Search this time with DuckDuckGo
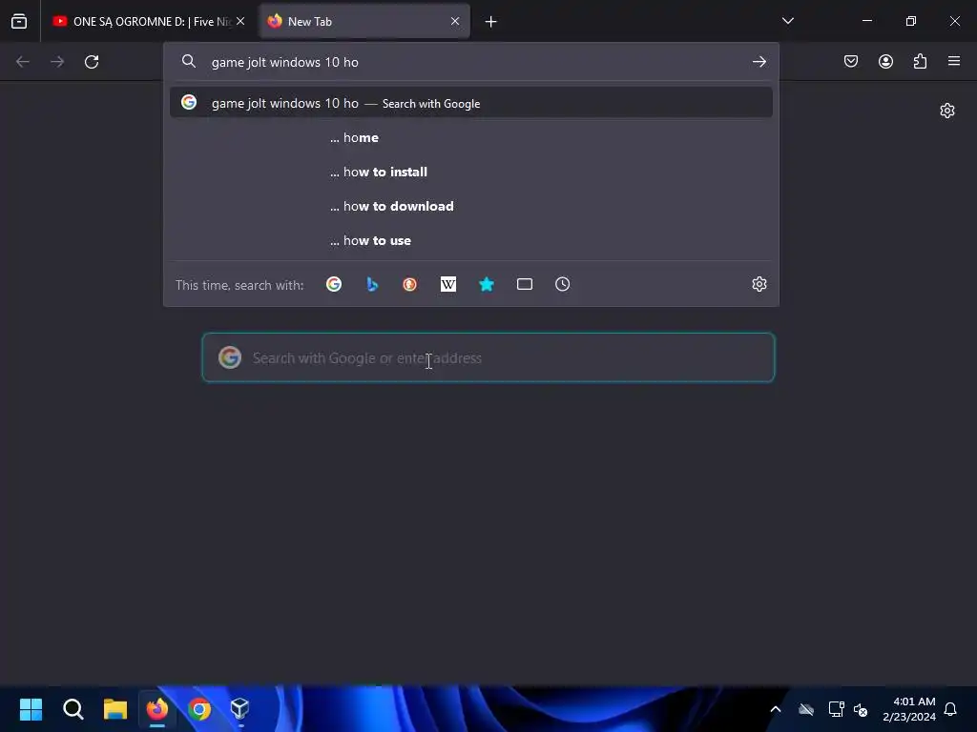The height and width of the screenshot is (732, 977). (410, 284)
